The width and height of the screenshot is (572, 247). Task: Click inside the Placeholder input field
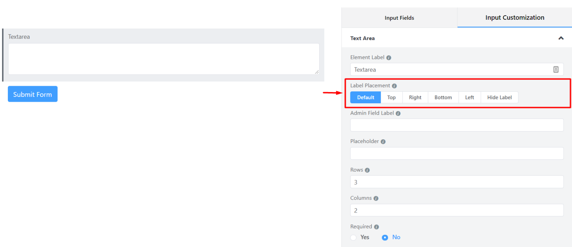click(x=457, y=153)
